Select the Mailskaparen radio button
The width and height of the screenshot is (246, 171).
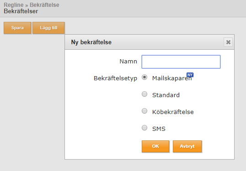coord(144,77)
